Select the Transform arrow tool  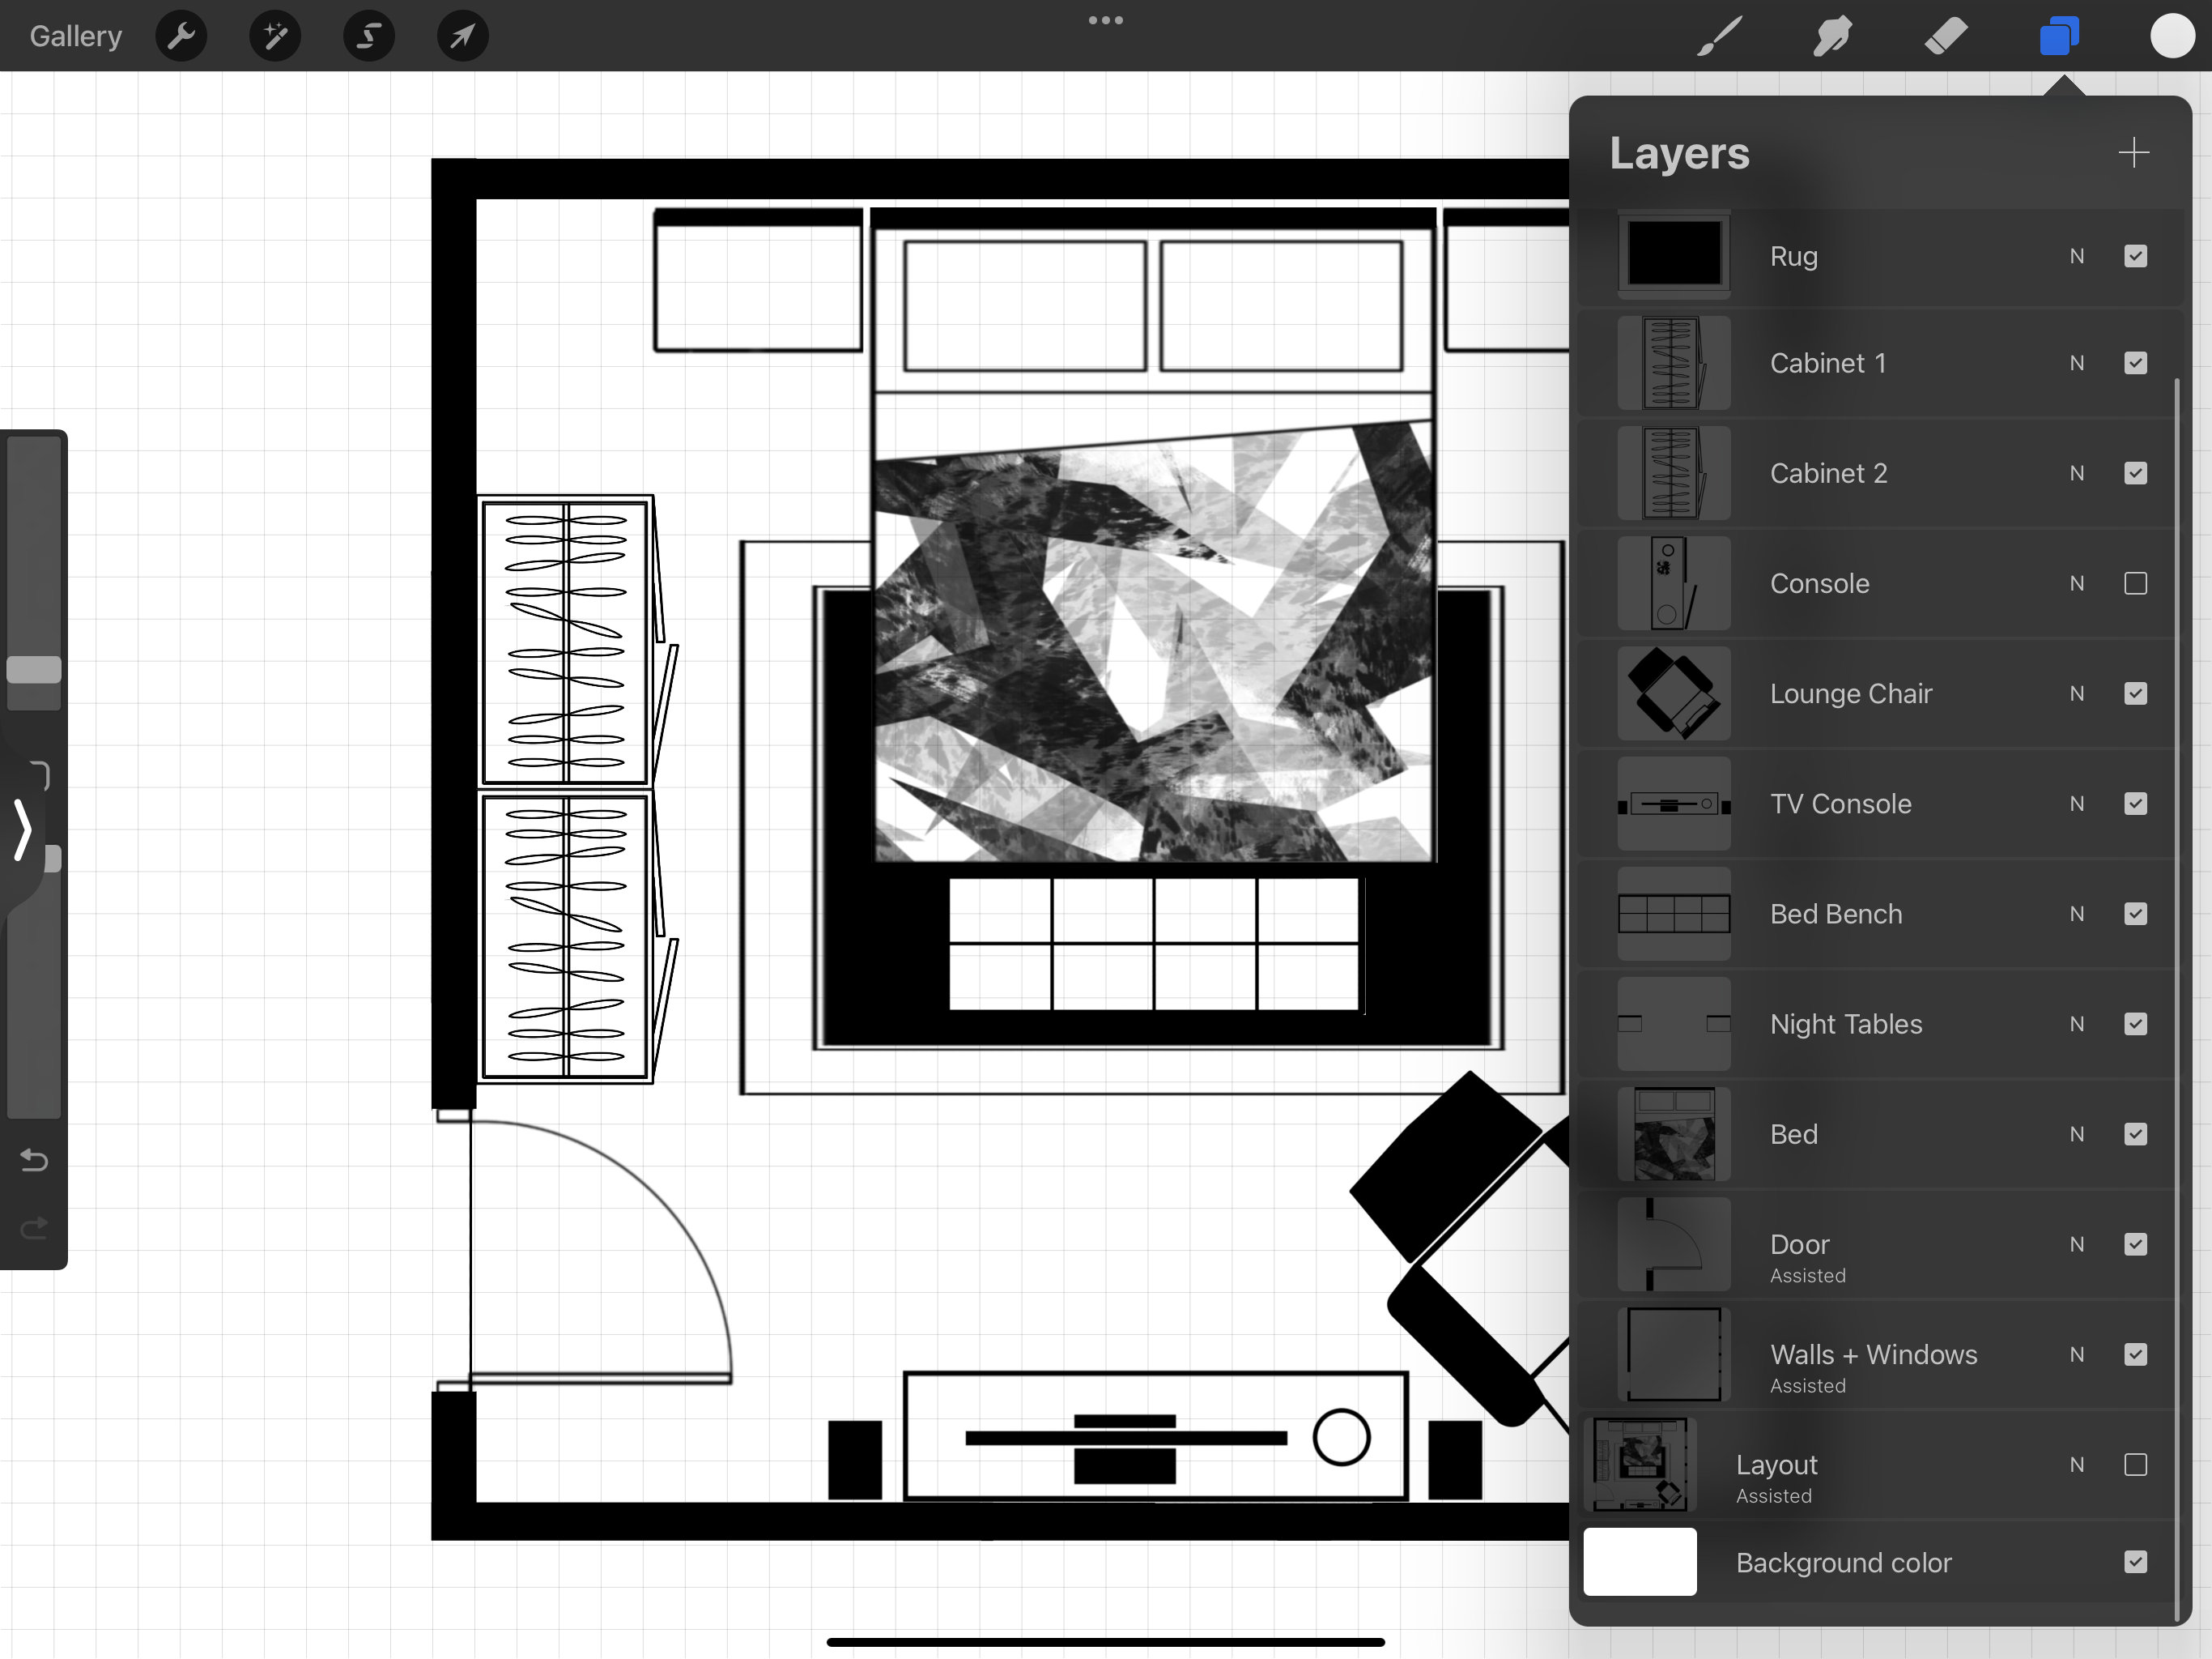(461, 35)
